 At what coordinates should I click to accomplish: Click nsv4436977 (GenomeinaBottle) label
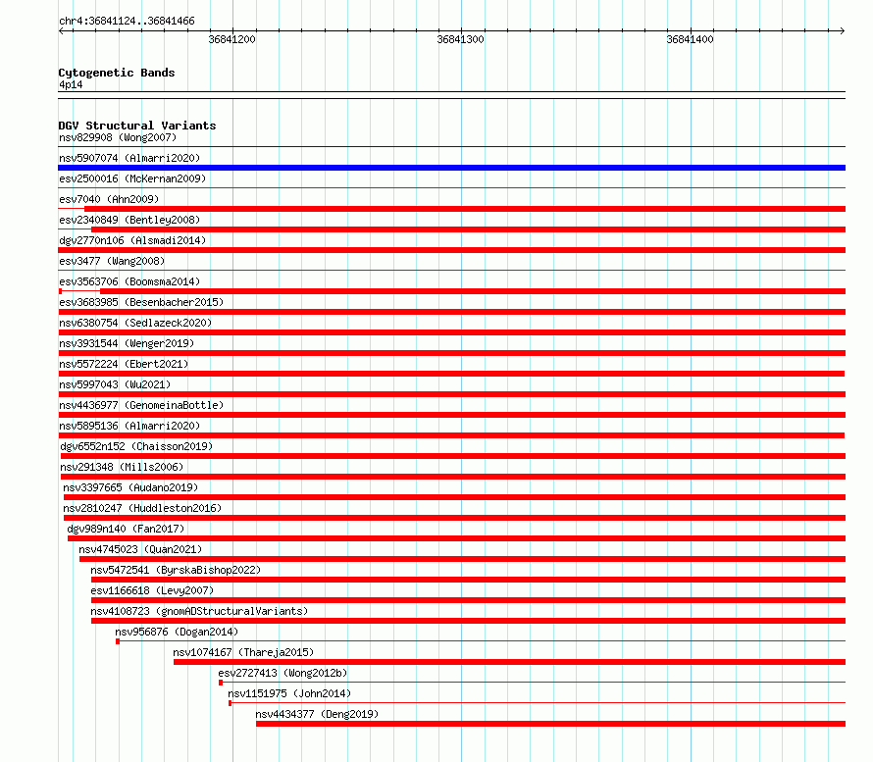click(x=141, y=405)
